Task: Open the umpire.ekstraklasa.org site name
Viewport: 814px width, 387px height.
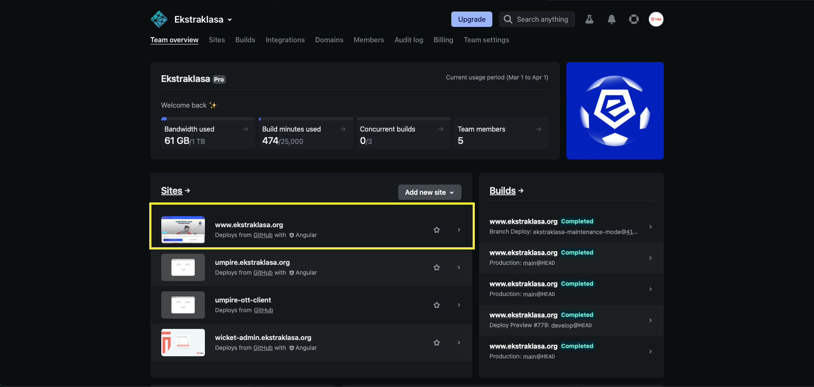Action: pyautogui.click(x=252, y=262)
